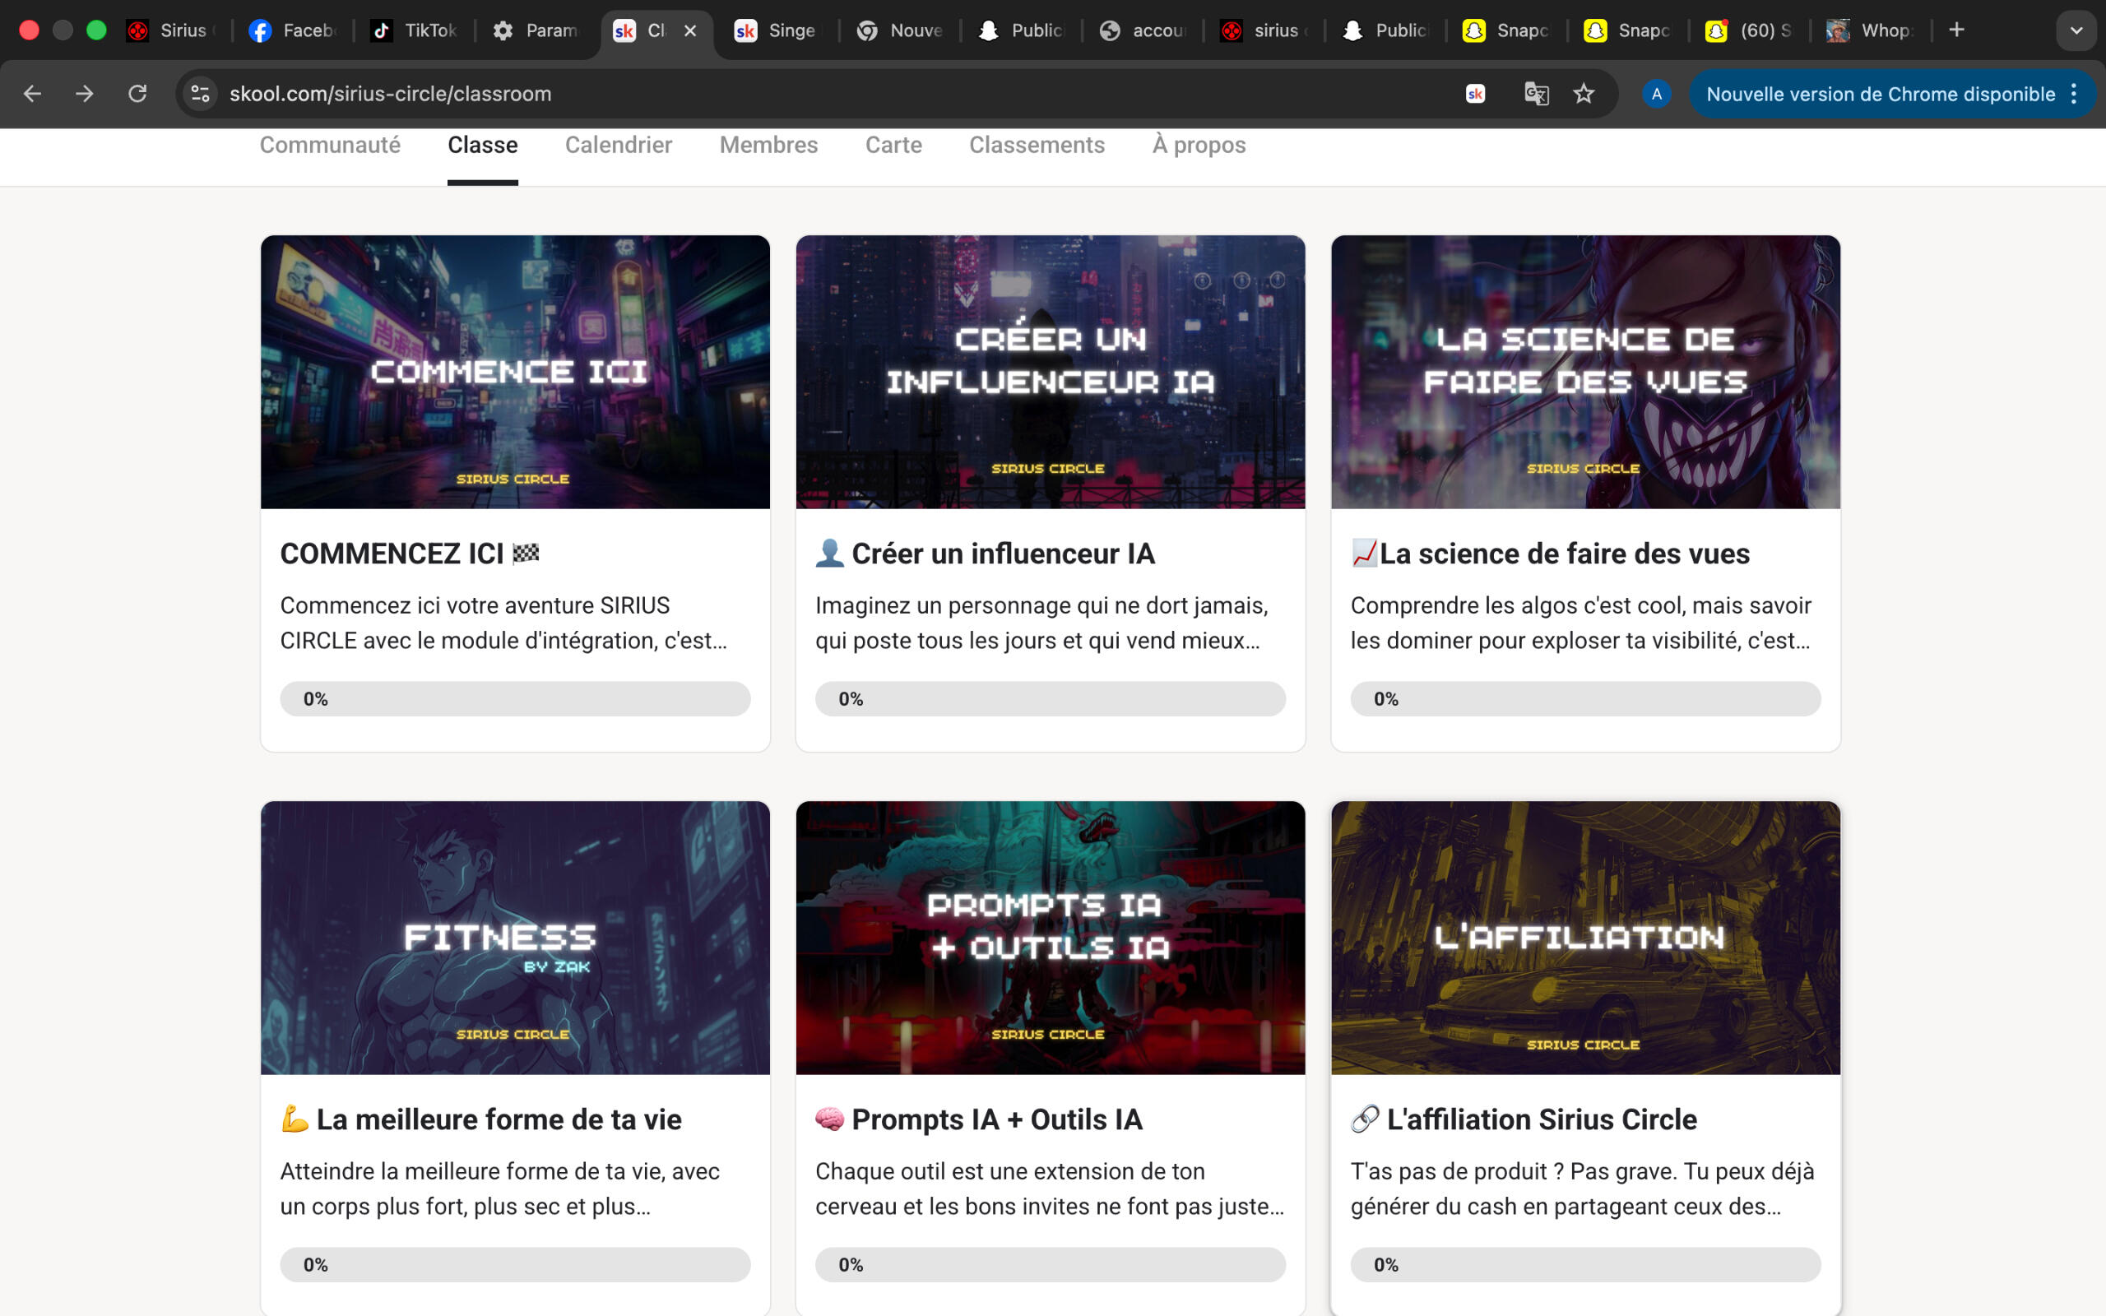Open a new tab with plus icon
This screenshot has height=1316, width=2106.
pyautogui.click(x=1956, y=30)
